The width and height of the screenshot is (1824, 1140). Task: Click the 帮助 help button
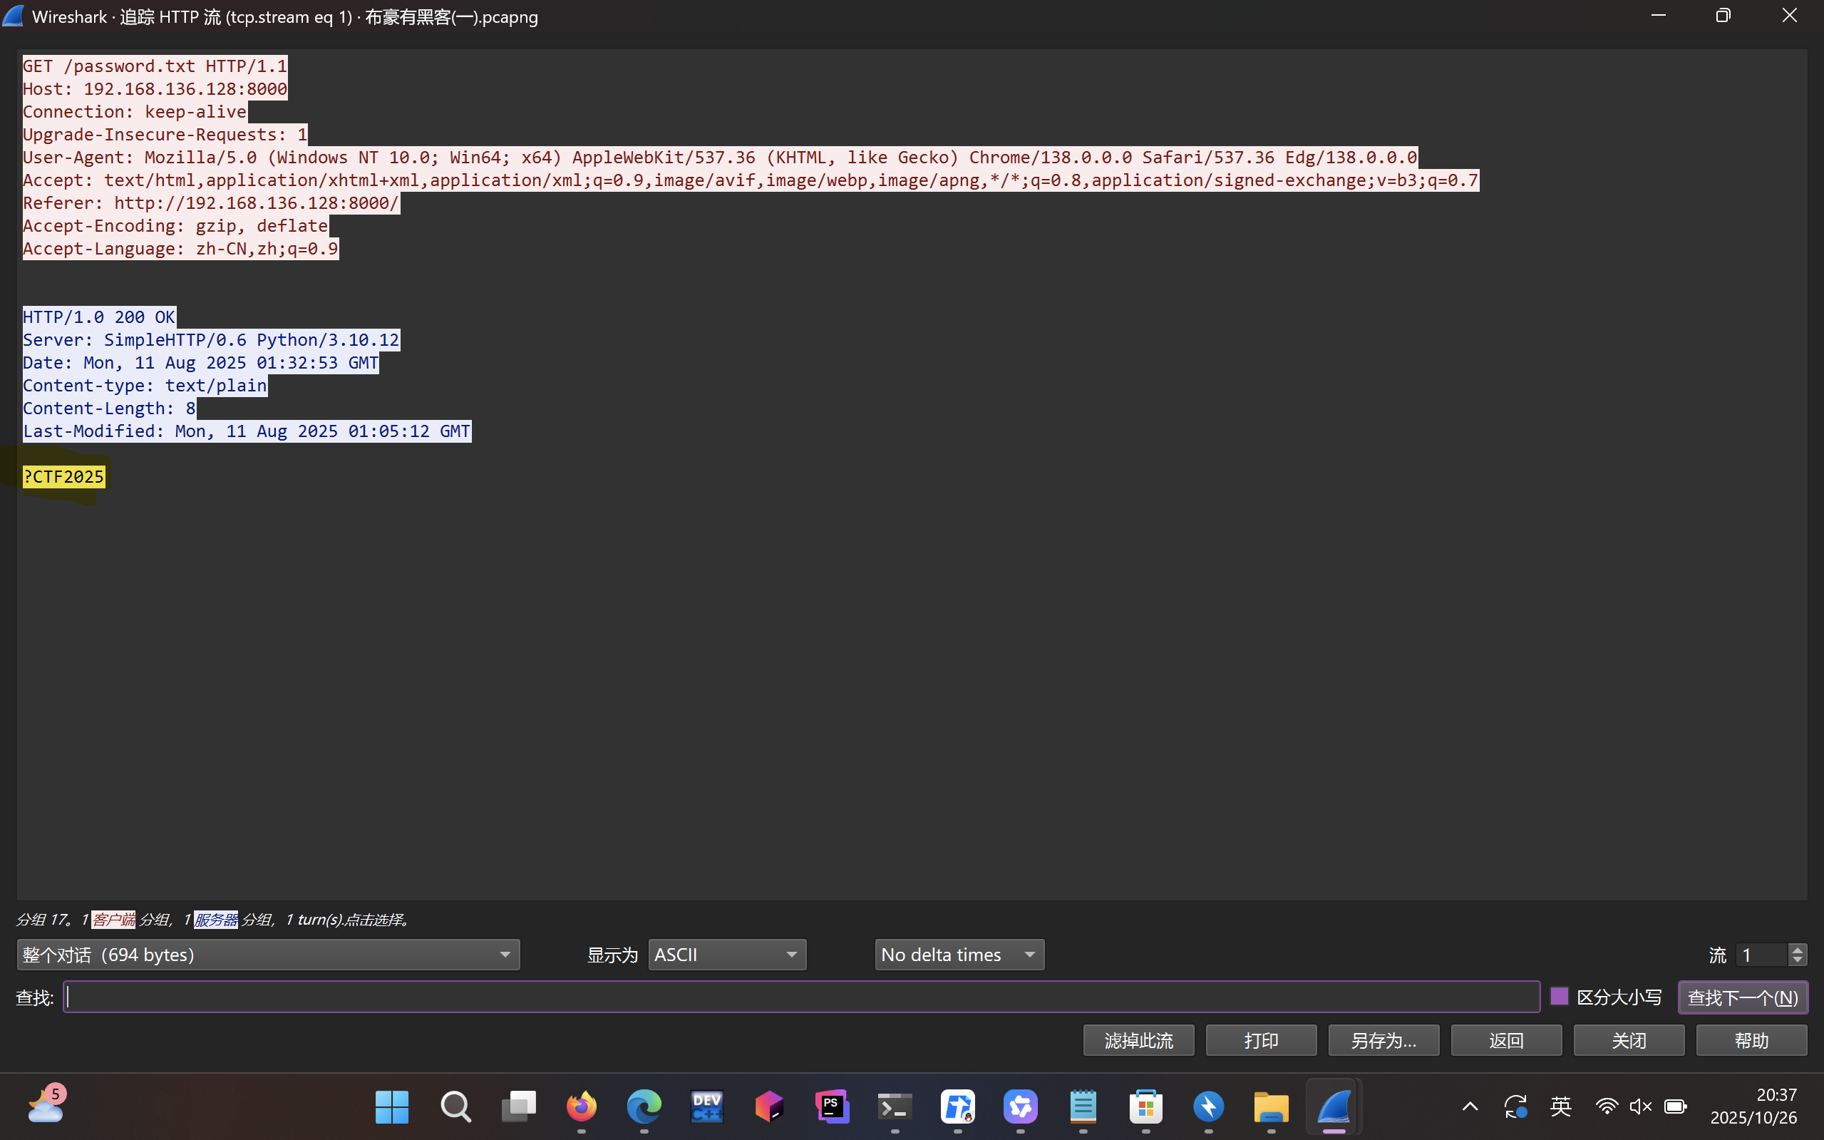click(x=1751, y=1040)
